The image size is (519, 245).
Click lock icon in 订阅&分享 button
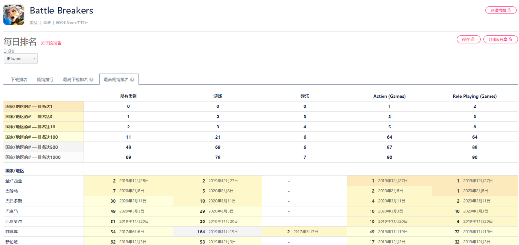coord(511,39)
